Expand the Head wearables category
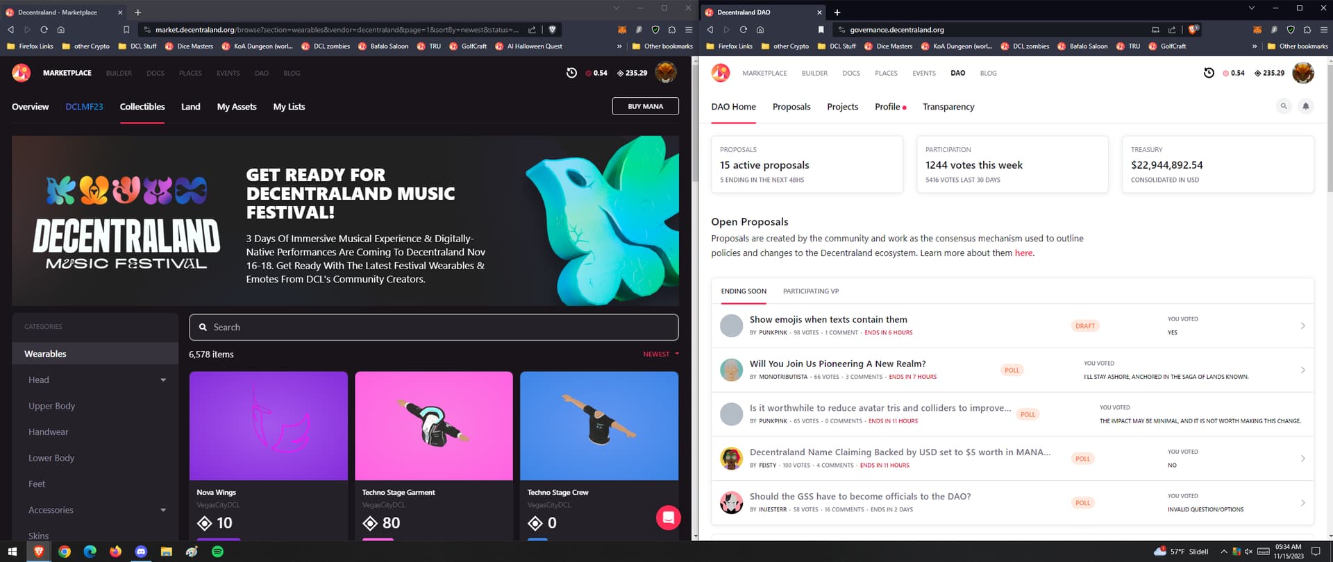The width and height of the screenshot is (1333, 562). 163,380
